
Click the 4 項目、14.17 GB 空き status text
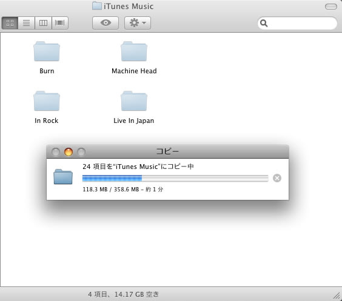pos(124,294)
